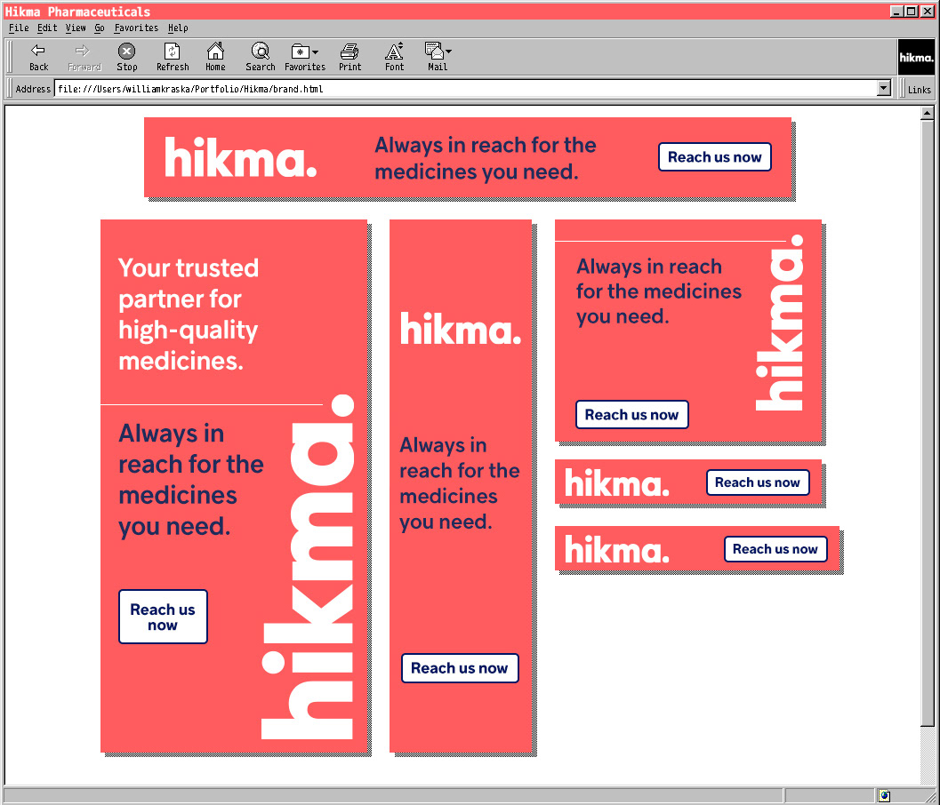
Task: Click vertical hikma logo in tall left banner
Action: pyautogui.click(x=308, y=567)
